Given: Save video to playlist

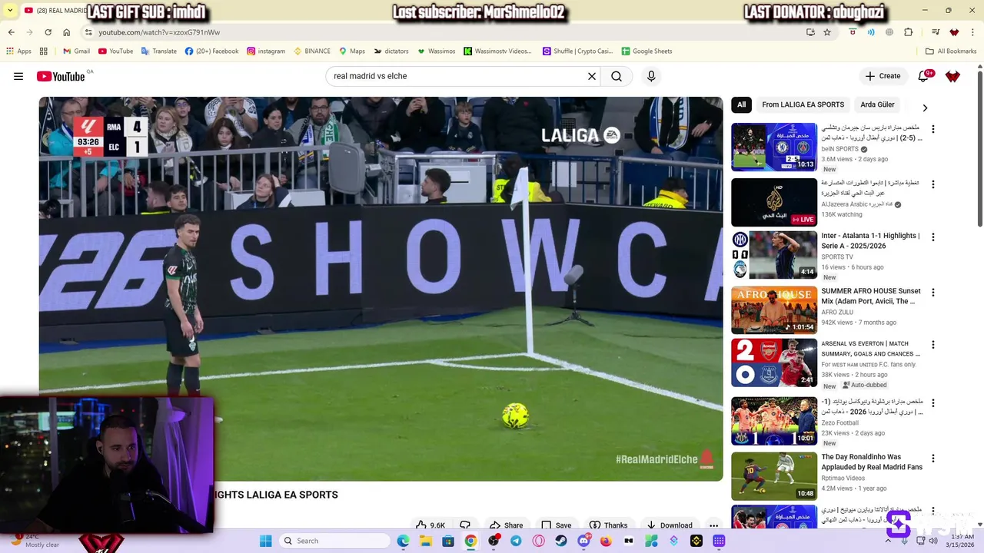Looking at the screenshot, I should (556, 525).
